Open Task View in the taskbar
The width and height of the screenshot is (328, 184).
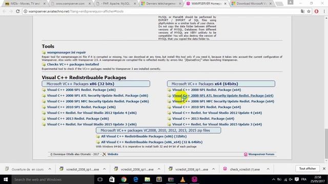point(100,179)
